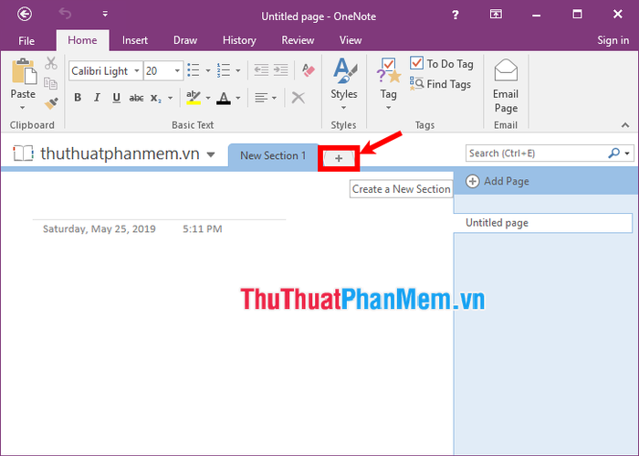Toggle Underline formatting
The height and width of the screenshot is (456, 639).
117,98
